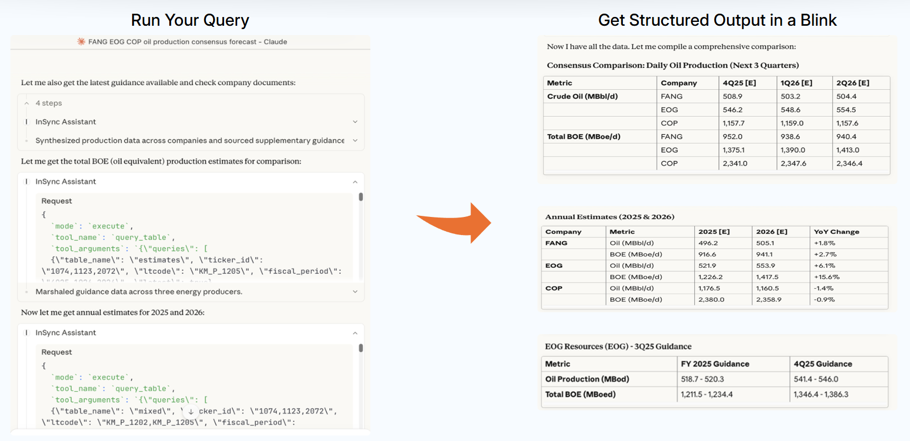910x441 pixels.
Task: Click the scroll-down arrow icon in the lower Request block
Action: click(191, 411)
